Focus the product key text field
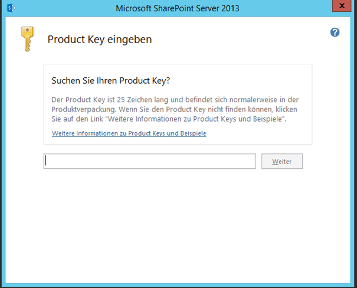Viewport: 357px width, 288px height. point(149,161)
